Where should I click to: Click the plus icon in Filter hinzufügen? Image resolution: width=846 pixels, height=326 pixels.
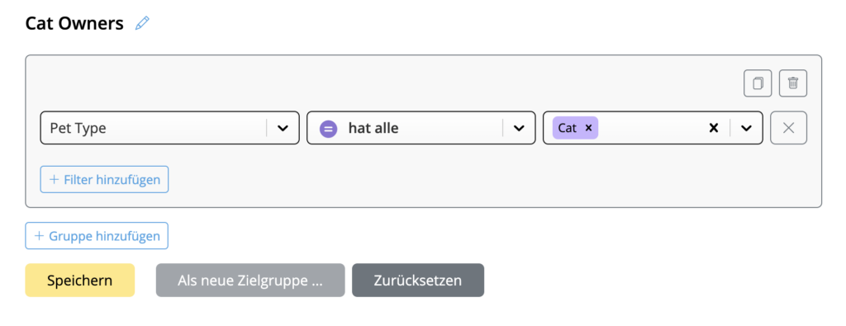pyautogui.click(x=54, y=179)
